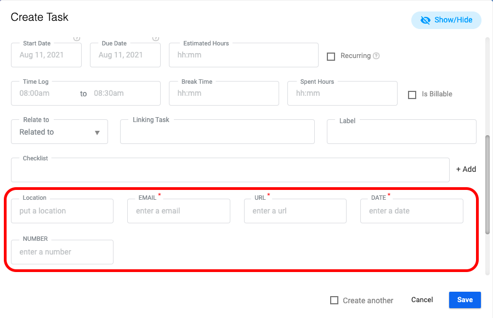Open the Start Date picker field
The width and height of the screenshot is (493, 318).
click(x=46, y=55)
